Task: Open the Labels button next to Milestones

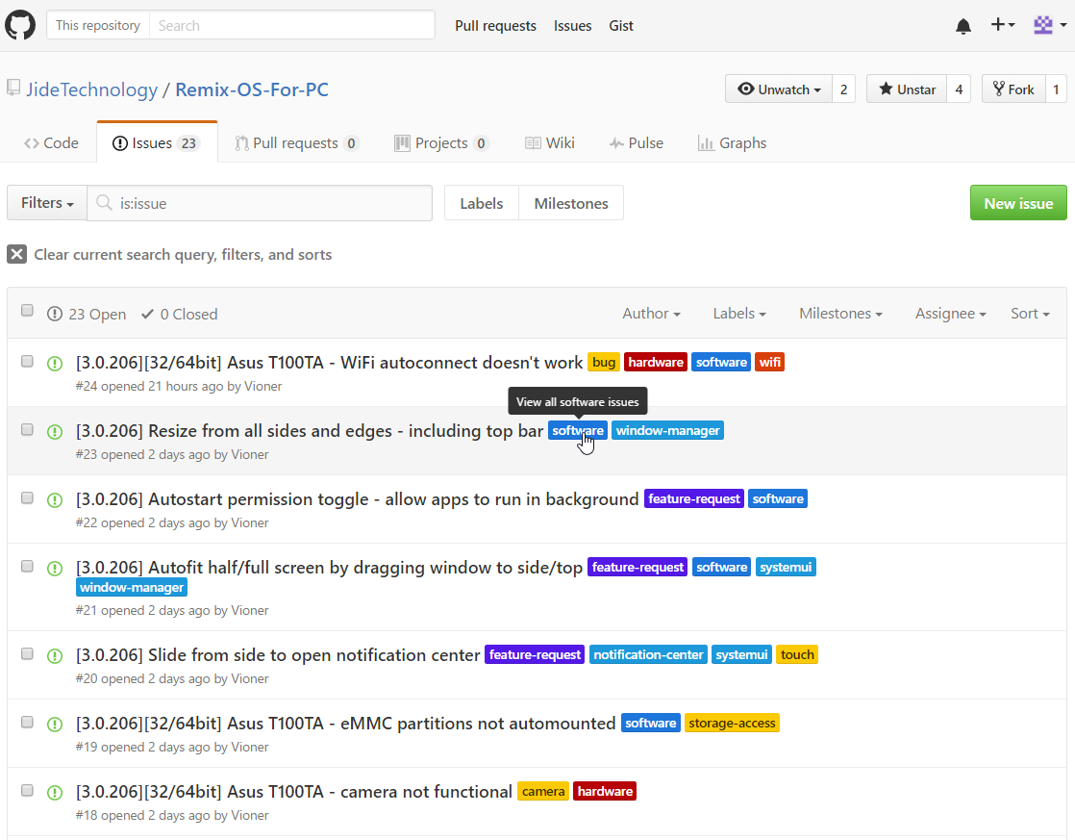Action: (482, 203)
